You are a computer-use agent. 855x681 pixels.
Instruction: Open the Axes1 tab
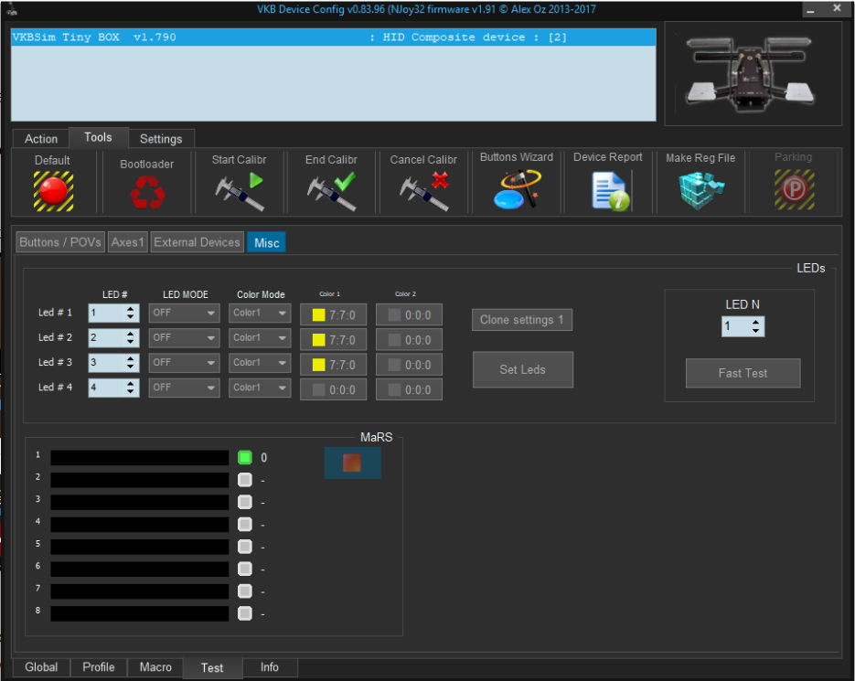128,242
